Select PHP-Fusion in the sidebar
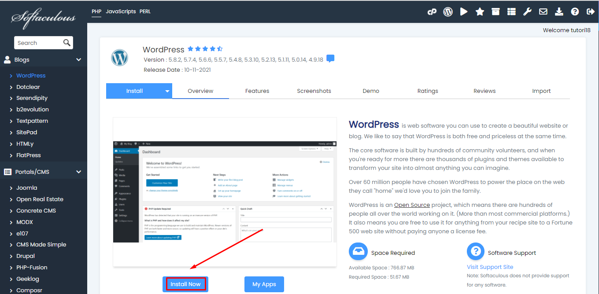 32,268
